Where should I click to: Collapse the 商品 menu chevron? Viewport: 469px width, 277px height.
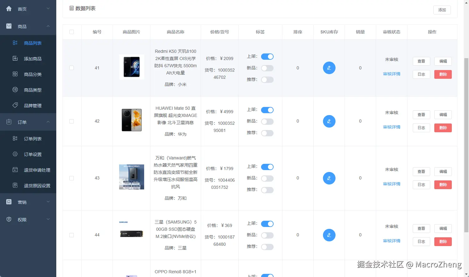48,26
